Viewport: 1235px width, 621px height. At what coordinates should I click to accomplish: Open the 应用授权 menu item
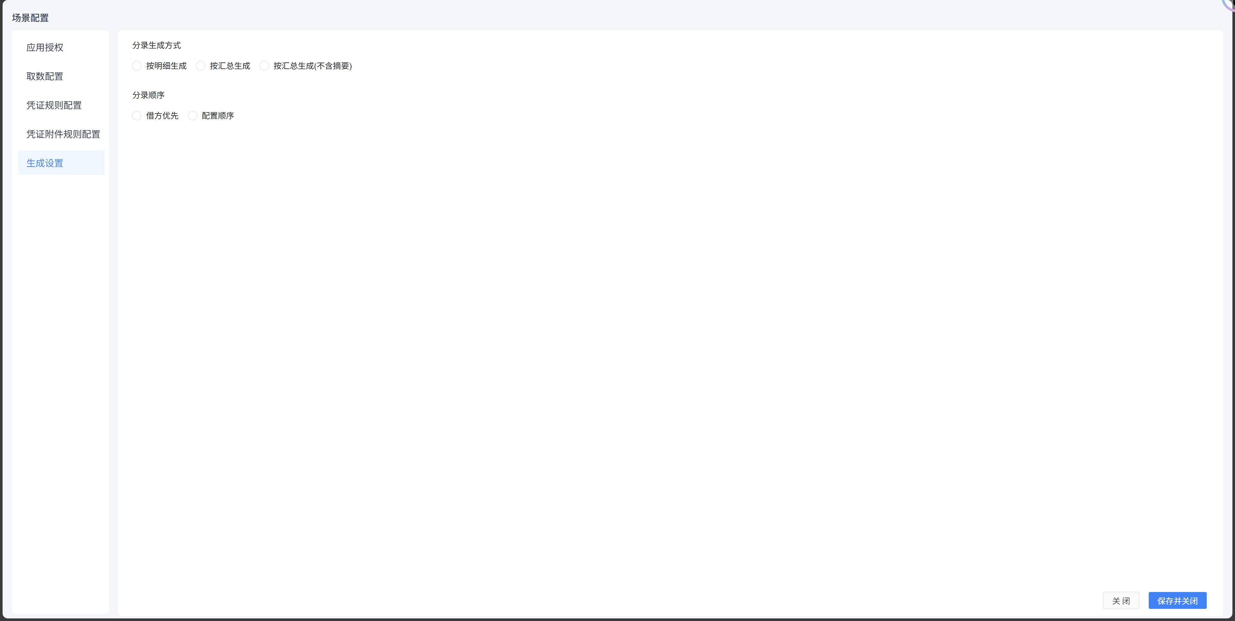pos(61,48)
